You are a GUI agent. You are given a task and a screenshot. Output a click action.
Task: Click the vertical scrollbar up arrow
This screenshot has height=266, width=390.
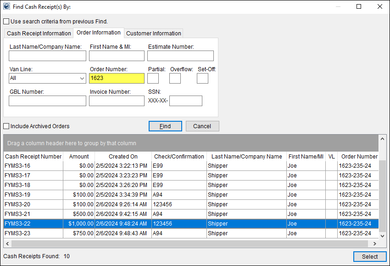tap(383, 138)
